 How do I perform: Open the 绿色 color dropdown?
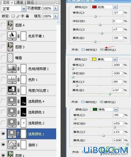pos(116,109)
